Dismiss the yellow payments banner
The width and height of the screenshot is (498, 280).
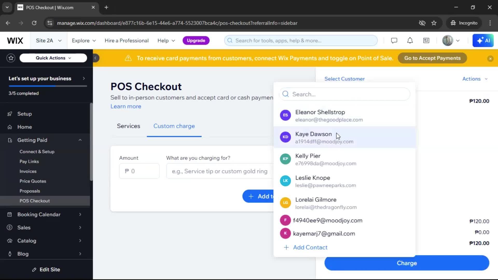(490, 59)
